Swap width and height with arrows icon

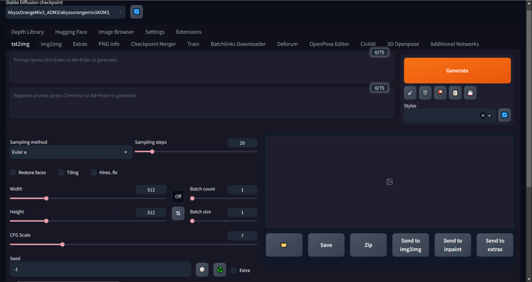pyautogui.click(x=178, y=213)
